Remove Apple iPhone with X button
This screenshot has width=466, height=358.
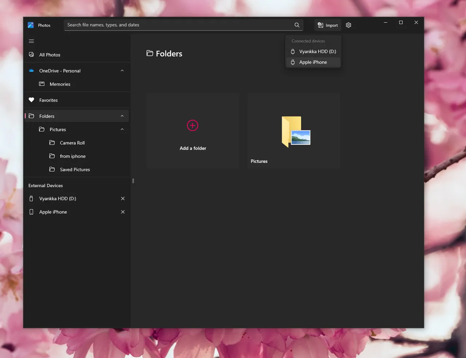(x=123, y=212)
